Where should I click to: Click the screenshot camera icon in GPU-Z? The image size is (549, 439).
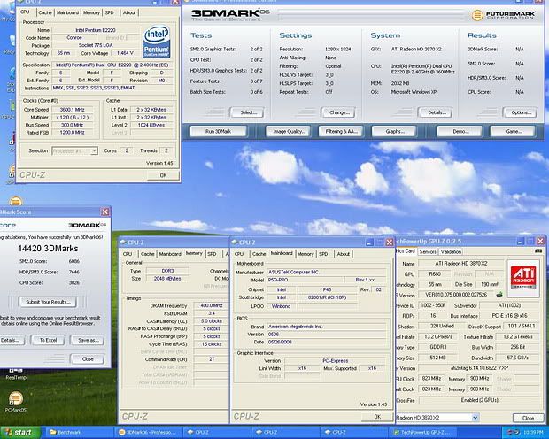pyautogui.click(x=538, y=251)
